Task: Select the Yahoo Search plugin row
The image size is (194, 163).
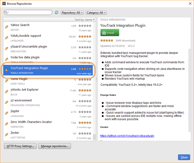Action: point(48,27)
